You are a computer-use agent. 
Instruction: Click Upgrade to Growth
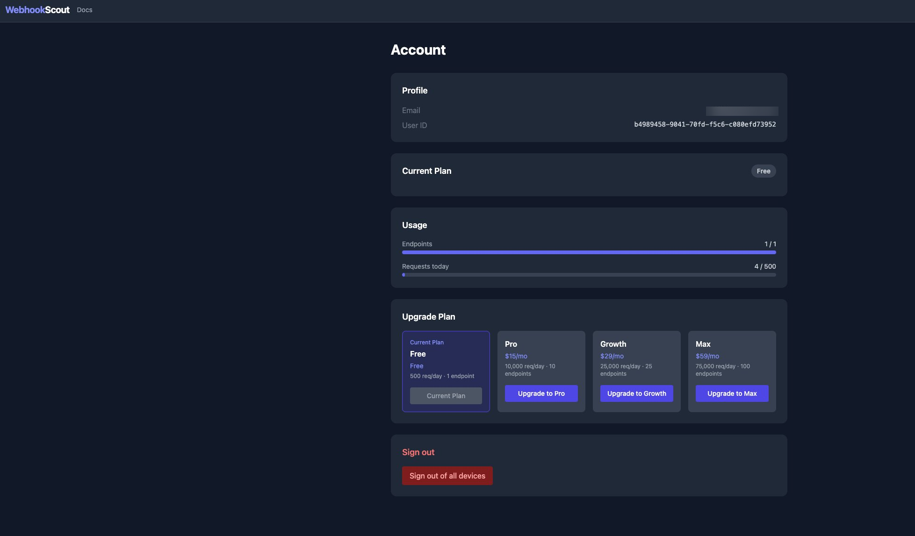click(636, 393)
